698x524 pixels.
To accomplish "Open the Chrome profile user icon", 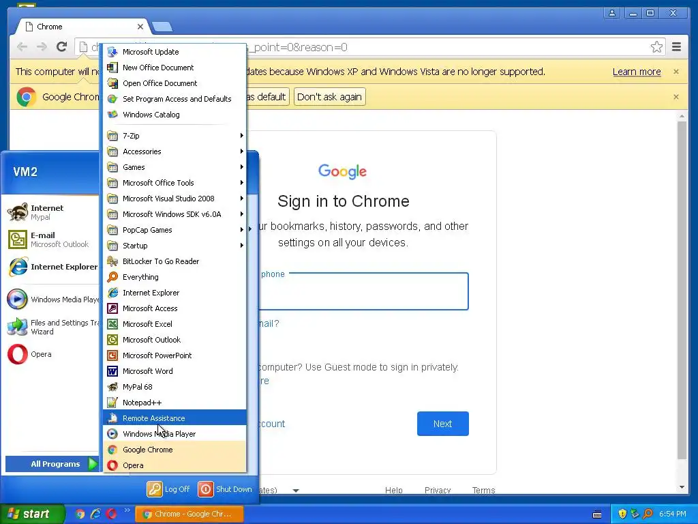I will [612, 13].
